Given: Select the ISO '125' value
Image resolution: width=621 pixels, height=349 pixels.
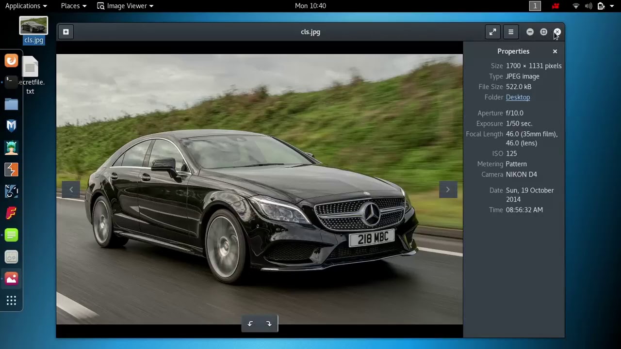Looking at the screenshot, I should 511,154.
